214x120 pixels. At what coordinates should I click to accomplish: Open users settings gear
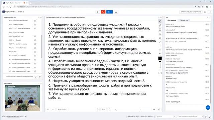pyautogui.click(x=40, y=77)
